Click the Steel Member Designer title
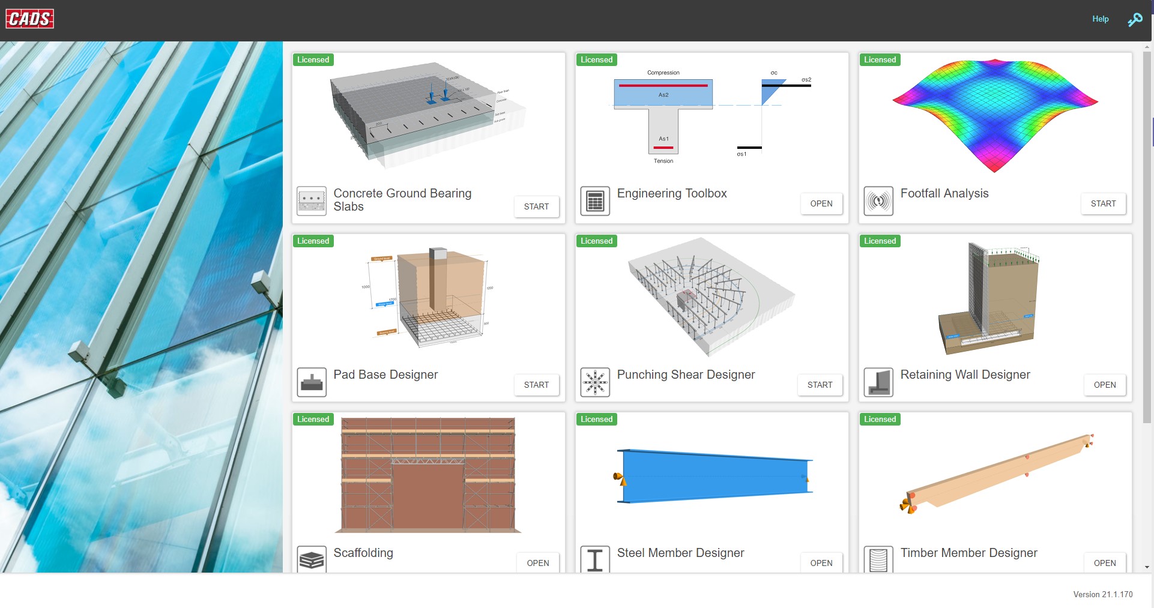This screenshot has height=608, width=1154. pyautogui.click(x=680, y=553)
